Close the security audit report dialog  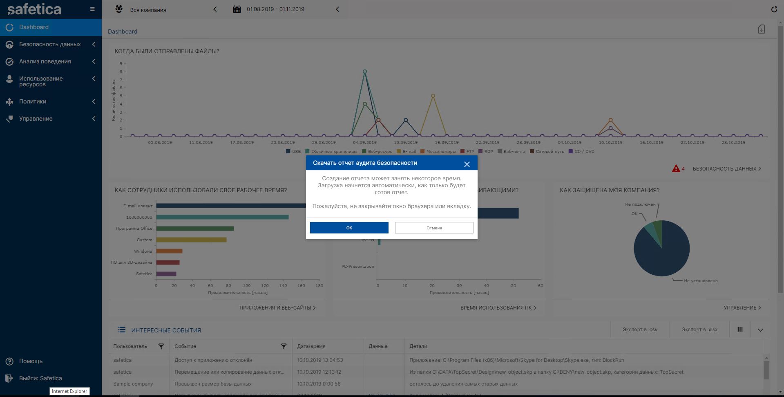coord(467,164)
